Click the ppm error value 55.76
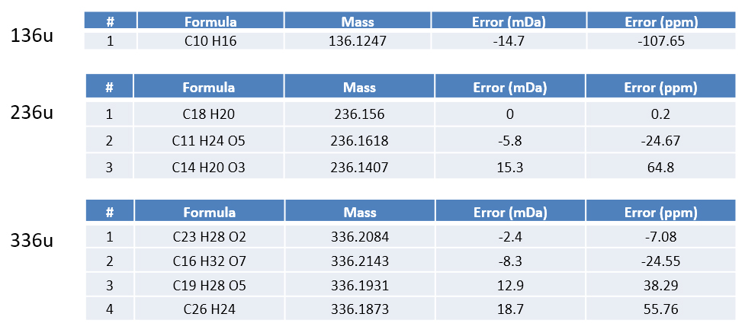Screen dimensions: 745x333 (x=660, y=309)
